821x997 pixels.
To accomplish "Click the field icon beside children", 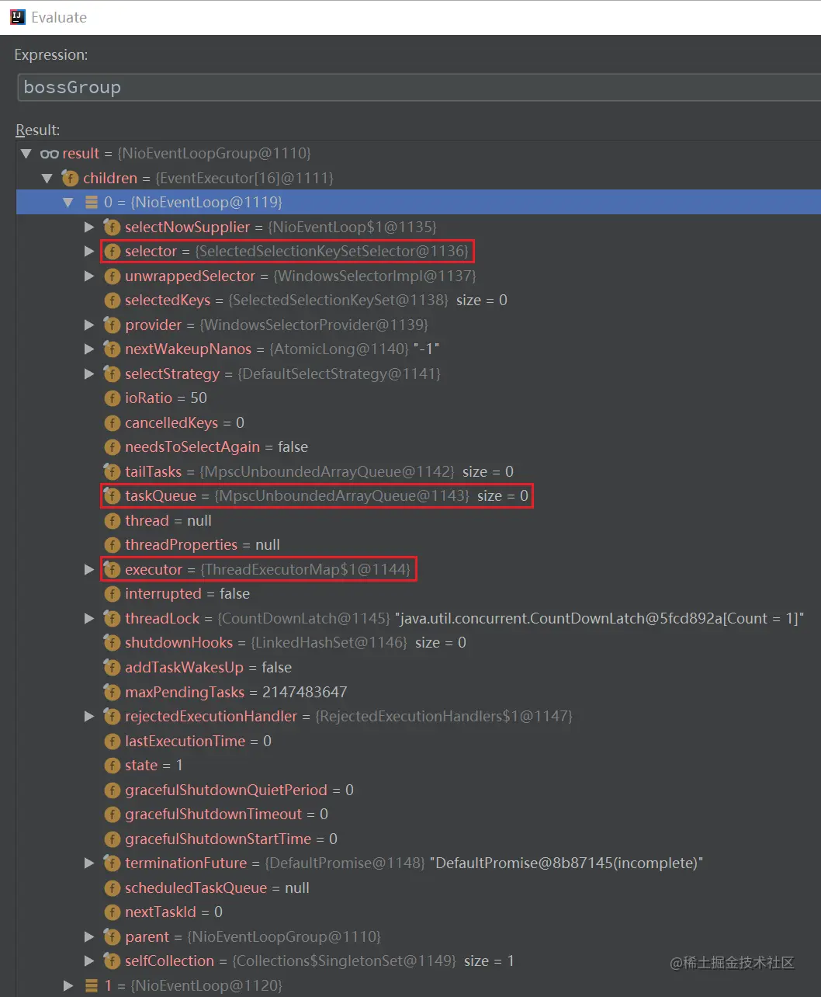I will (x=71, y=179).
